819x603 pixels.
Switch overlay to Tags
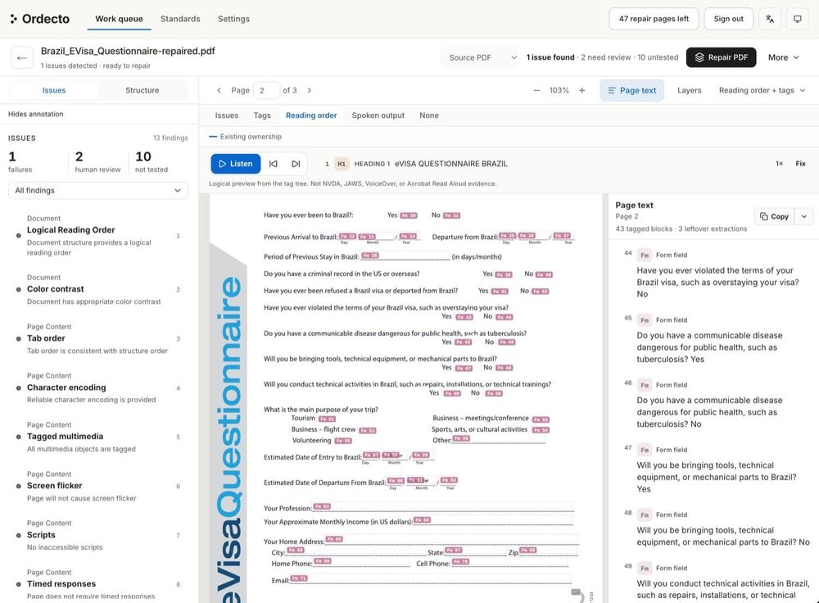click(262, 116)
